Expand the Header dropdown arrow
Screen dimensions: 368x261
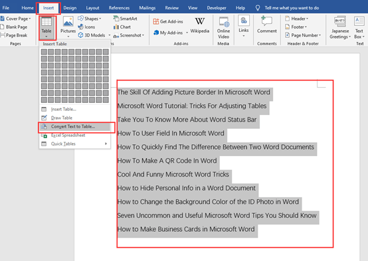[307, 19]
